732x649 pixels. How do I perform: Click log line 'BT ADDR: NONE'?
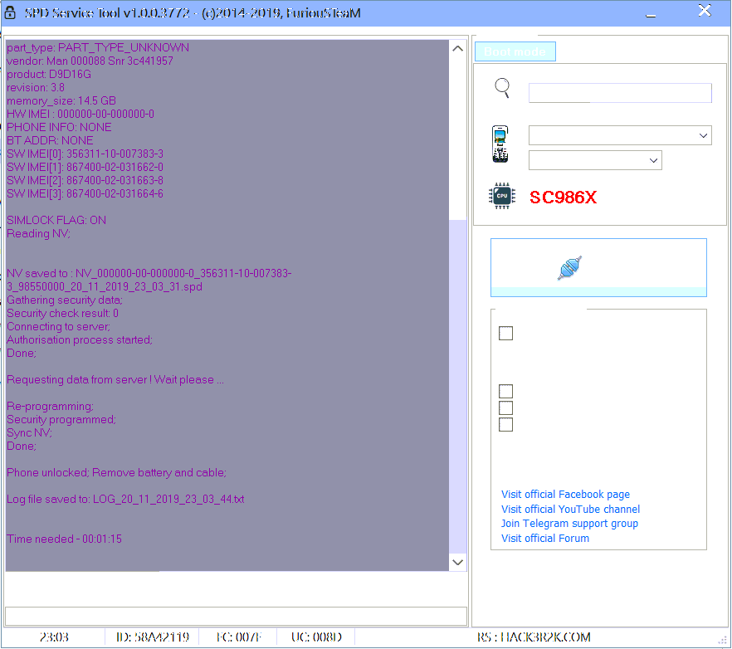(x=50, y=140)
